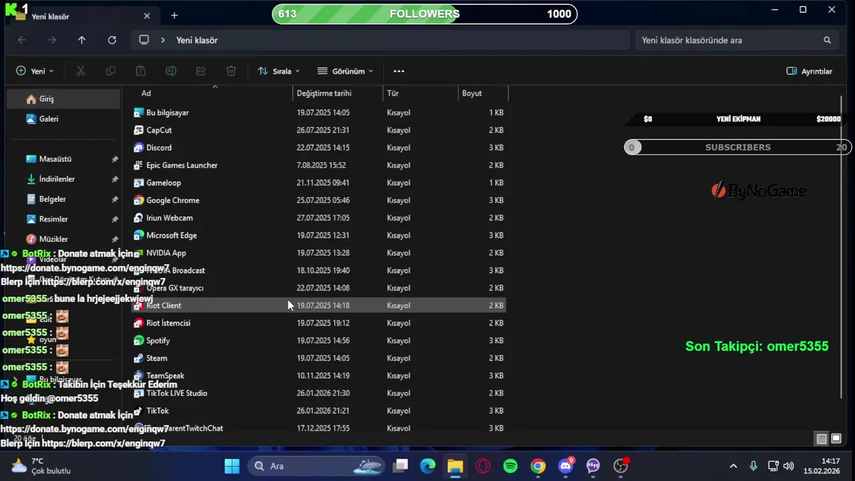Open the Windows Start menu
The width and height of the screenshot is (855, 481).
(232, 466)
